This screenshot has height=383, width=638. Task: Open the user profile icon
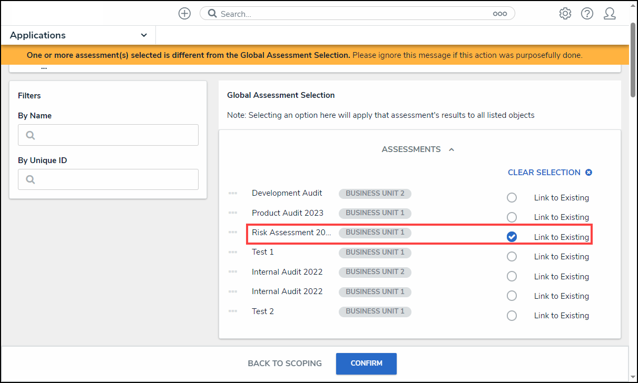tap(610, 14)
